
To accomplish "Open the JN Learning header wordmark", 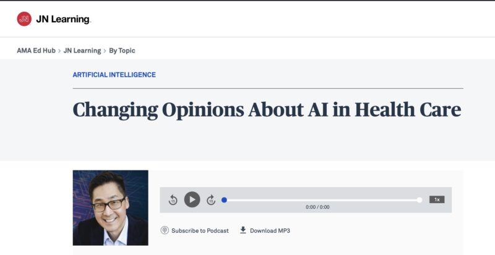I will click(x=63, y=19).
